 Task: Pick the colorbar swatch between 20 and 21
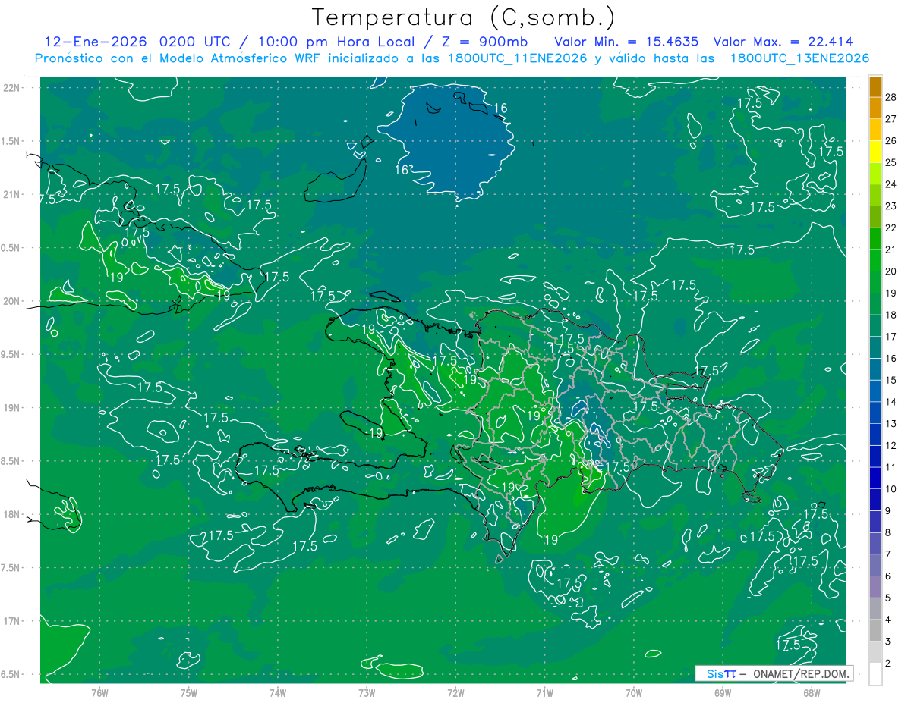(875, 260)
